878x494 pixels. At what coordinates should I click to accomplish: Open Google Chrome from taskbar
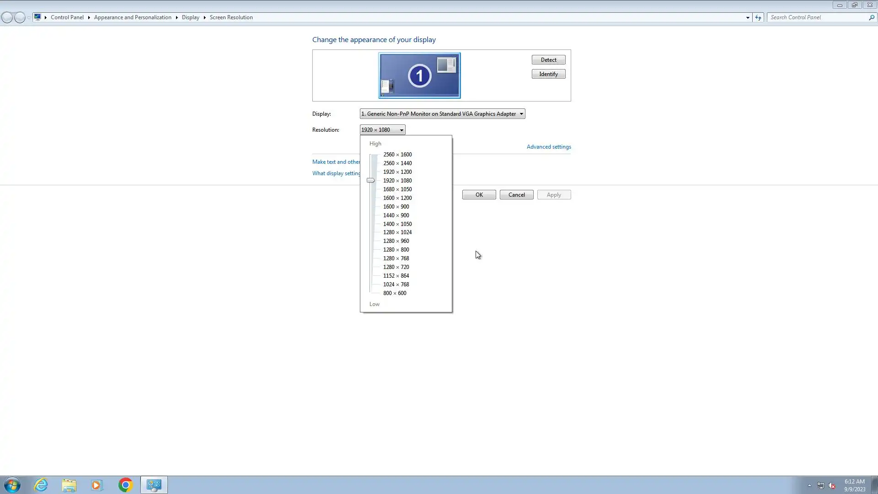tap(125, 485)
